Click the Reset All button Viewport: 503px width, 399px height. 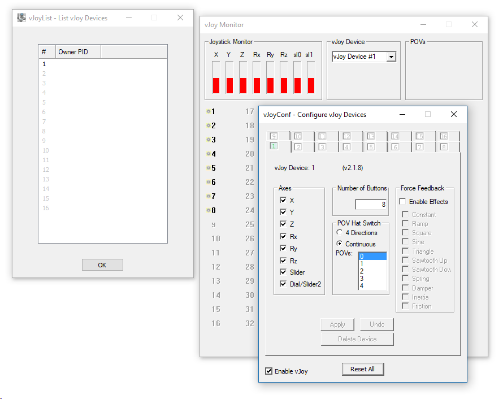coord(362,368)
